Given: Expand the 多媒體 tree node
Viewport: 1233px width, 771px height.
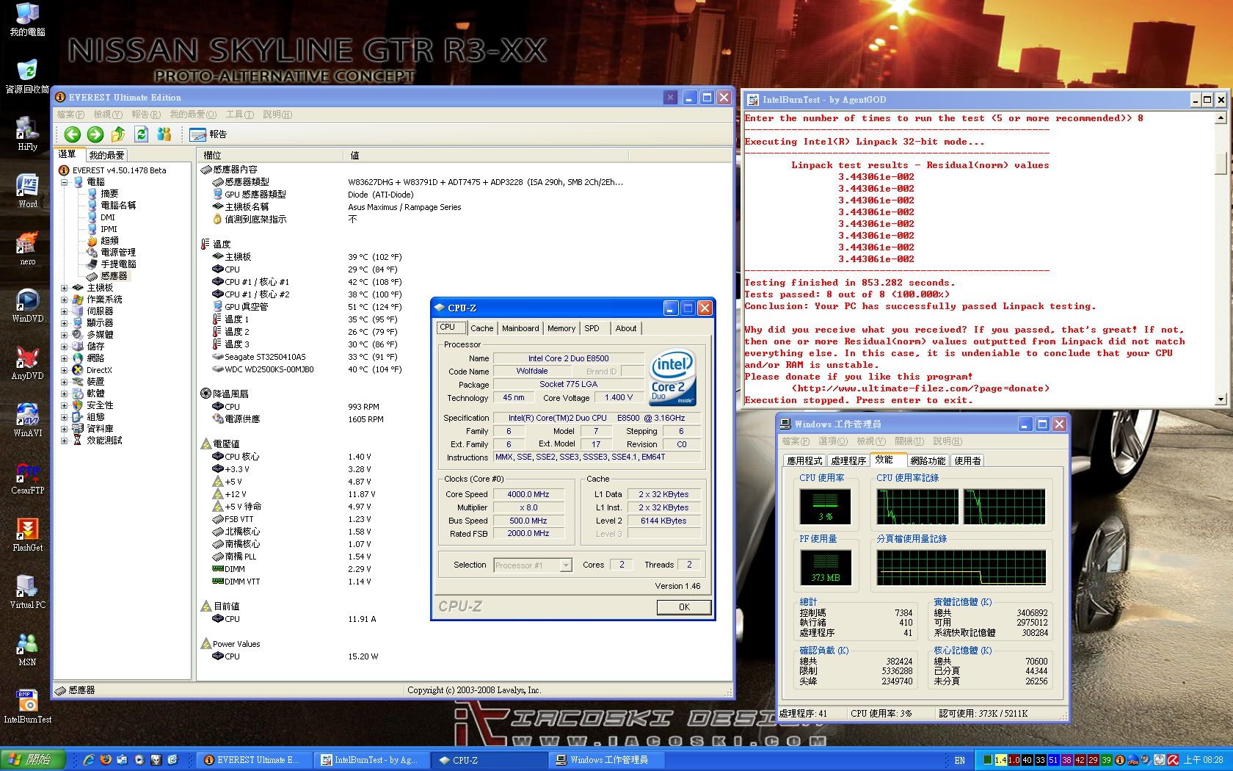Looking at the screenshot, I should [65, 335].
